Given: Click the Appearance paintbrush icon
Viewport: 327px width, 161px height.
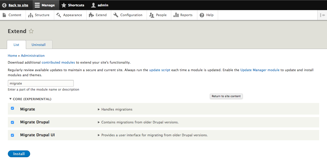Looking at the screenshot, I should tap(59, 15).
